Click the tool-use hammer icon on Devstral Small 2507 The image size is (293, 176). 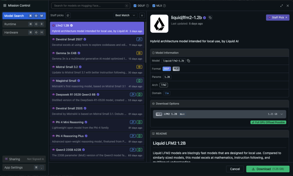coord(139,39)
